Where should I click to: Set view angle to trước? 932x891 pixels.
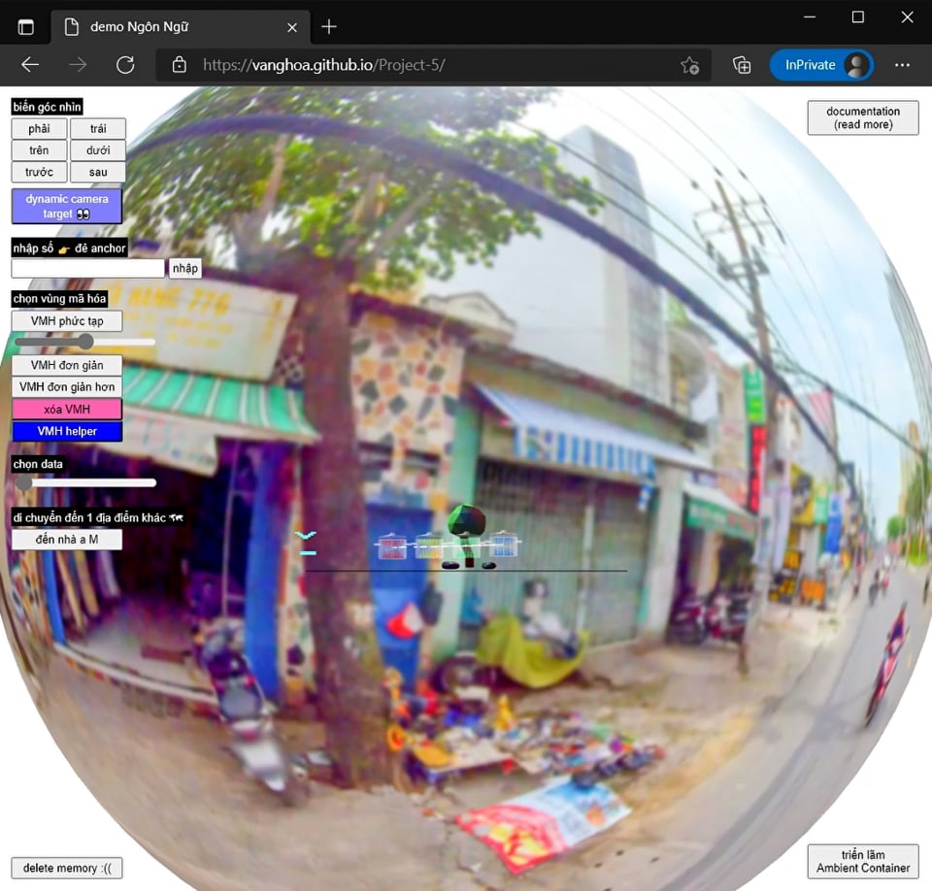click(x=39, y=173)
